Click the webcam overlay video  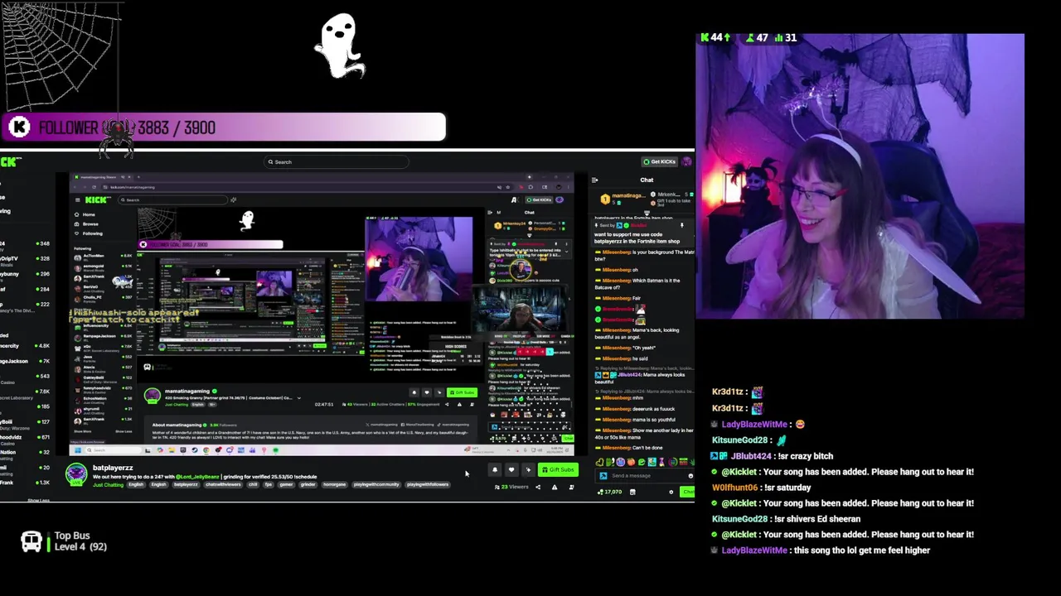[x=860, y=176]
